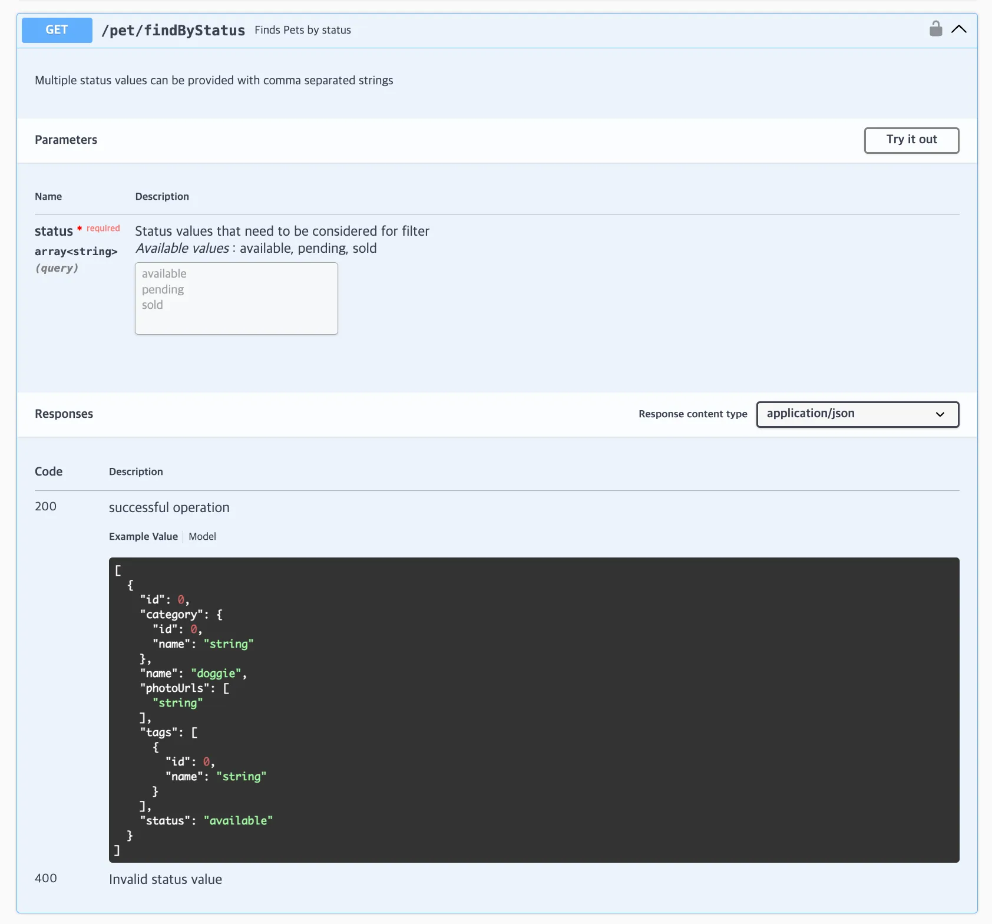The image size is (992, 924).
Task: Click the 'Parameters' section heading
Action: 66,140
